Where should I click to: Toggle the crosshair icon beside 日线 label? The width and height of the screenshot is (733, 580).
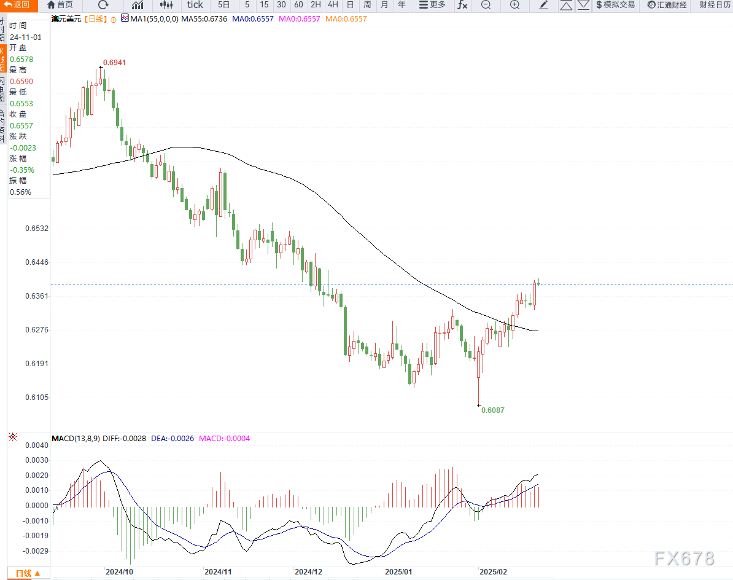(x=114, y=19)
